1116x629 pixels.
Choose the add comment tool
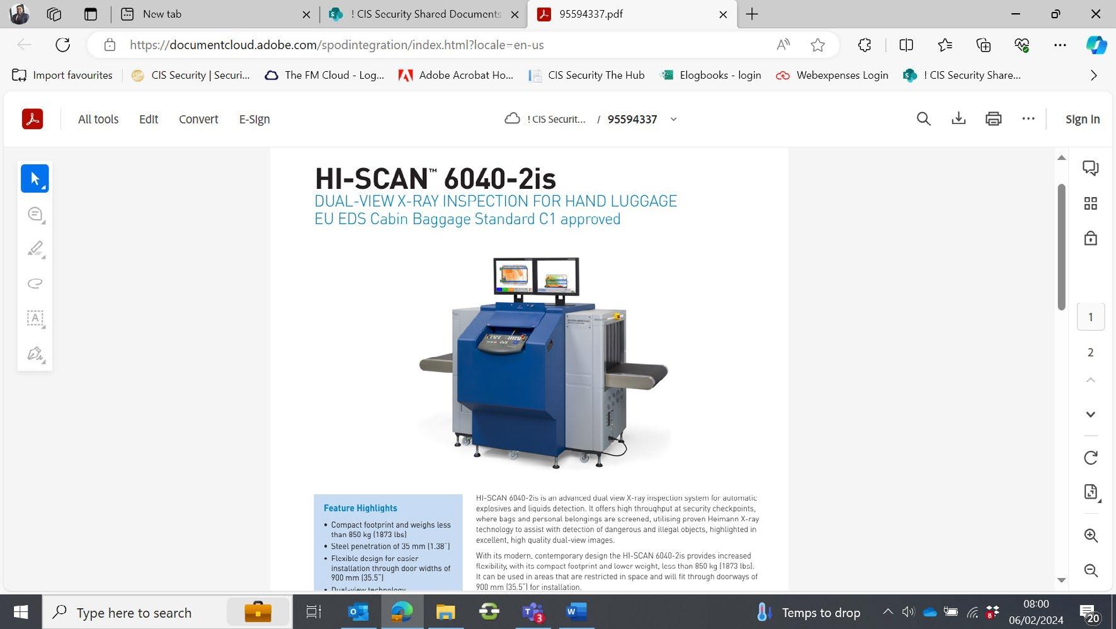[35, 214]
